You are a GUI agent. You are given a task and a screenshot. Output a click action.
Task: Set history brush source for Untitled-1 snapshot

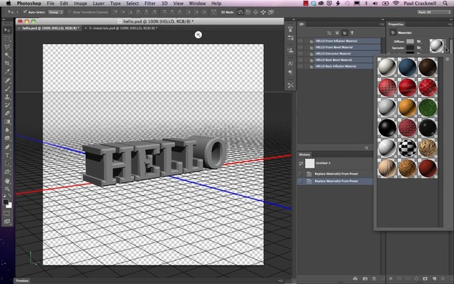click(301, 163)
